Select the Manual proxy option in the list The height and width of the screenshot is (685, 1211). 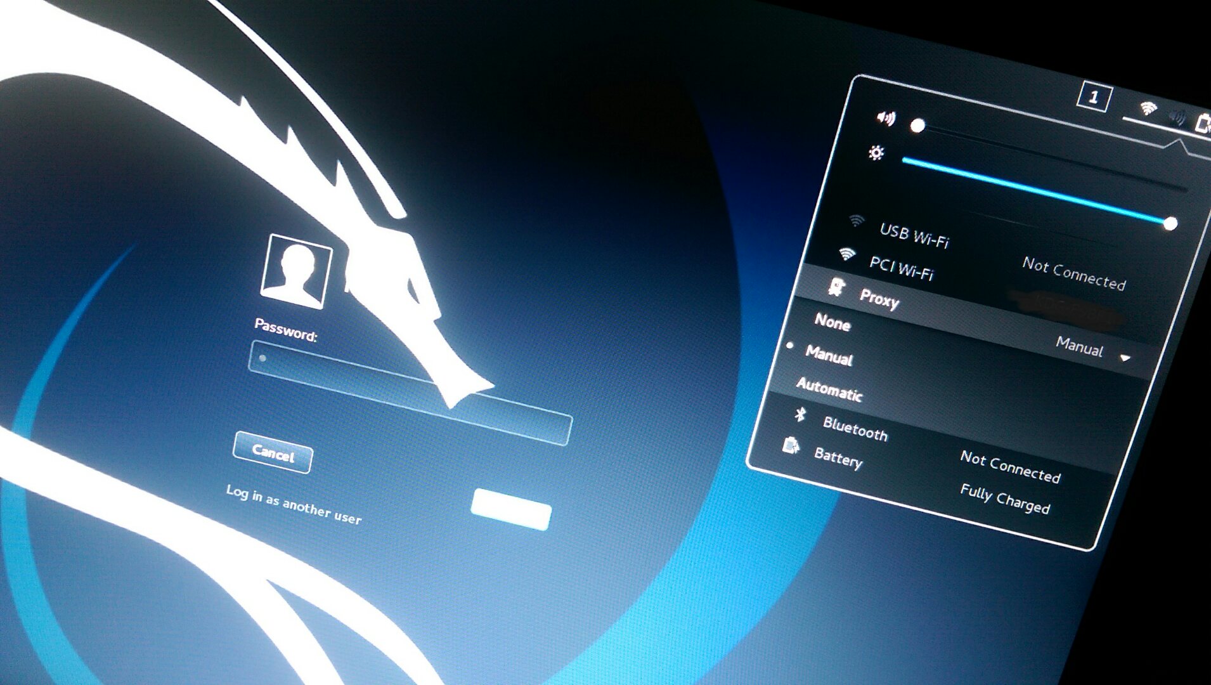tap(829, 356)
